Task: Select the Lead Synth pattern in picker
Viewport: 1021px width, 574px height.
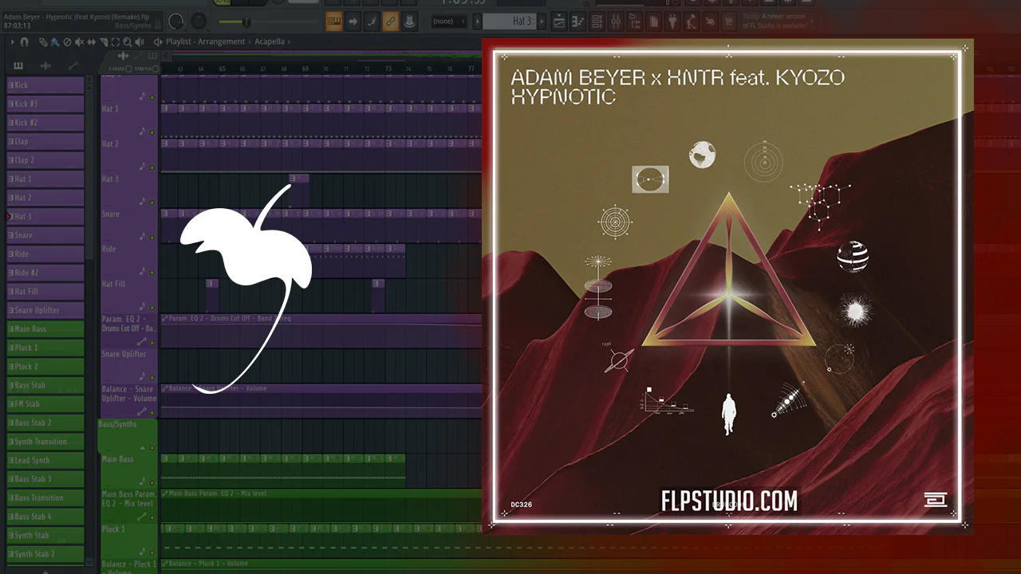Action: [45, 460]
